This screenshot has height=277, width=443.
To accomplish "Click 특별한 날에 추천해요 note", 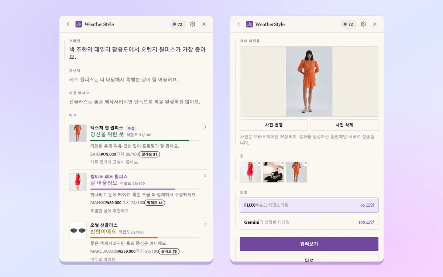I will (110, 211).
